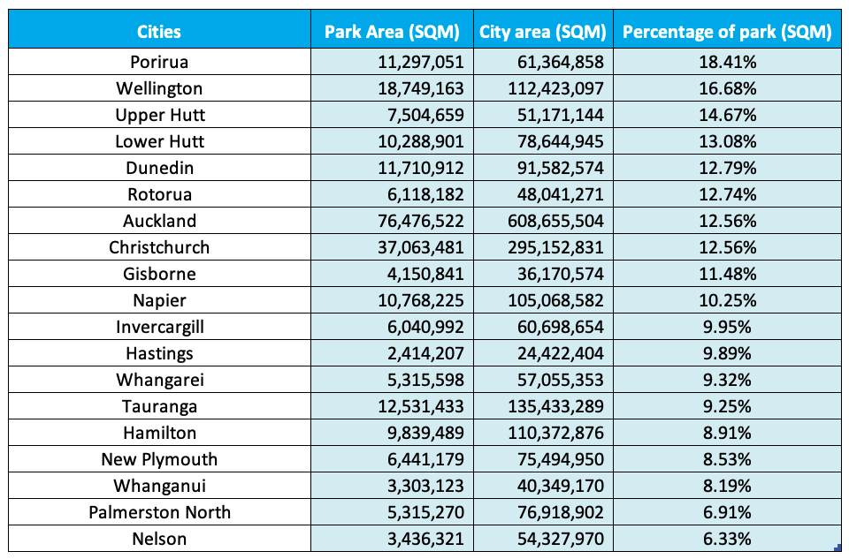This screenshot has height=559, width=849.
Task: Select the Upper Hutt cell
Action: click(159, 115)
